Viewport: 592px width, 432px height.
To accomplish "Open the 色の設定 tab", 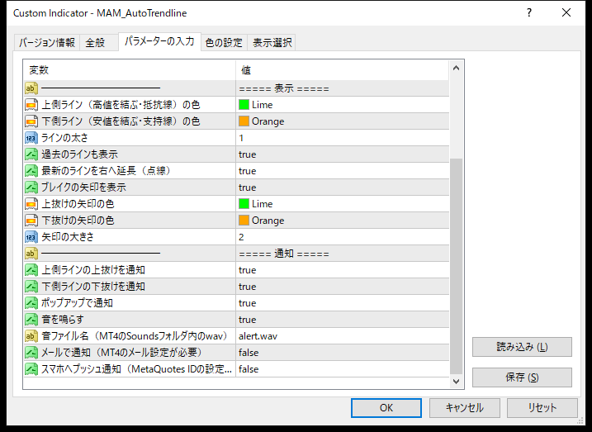I will click(x=224, y=42).
